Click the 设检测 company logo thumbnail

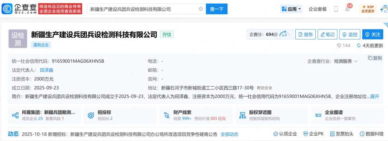pos(18,39)
